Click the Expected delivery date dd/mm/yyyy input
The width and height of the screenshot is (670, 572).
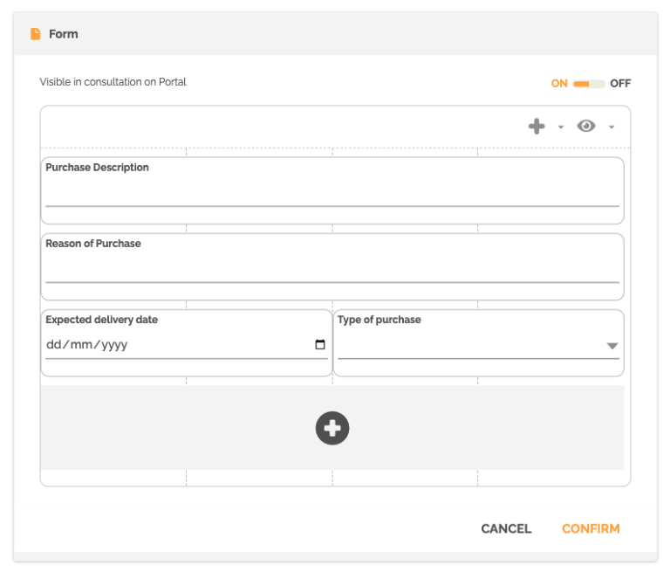point(174,345)
